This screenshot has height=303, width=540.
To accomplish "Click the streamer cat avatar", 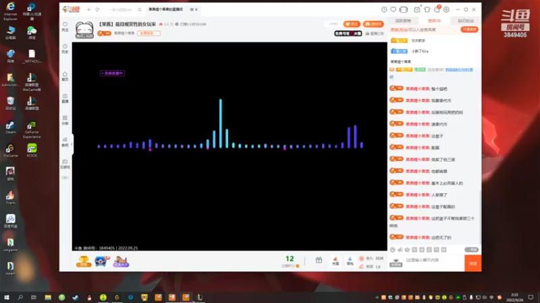I will click(x=84, y=29).
